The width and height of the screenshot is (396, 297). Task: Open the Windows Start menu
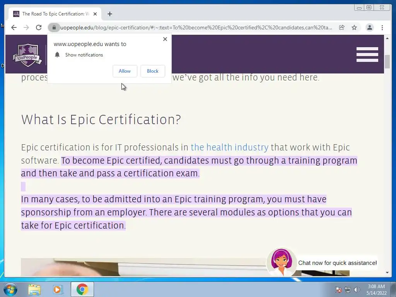[x=10, y=289]
